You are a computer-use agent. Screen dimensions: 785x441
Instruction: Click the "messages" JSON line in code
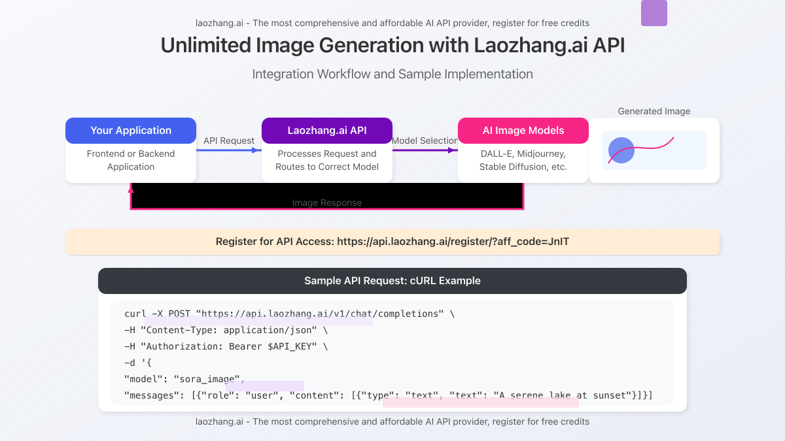(x=389, y=395)
